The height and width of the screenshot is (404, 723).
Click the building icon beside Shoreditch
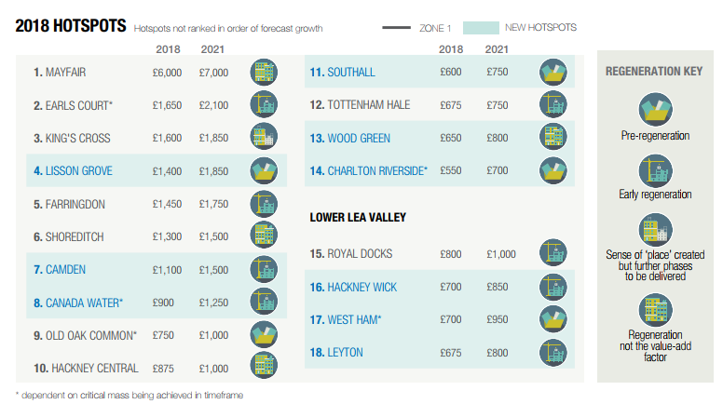coord(264,236)
